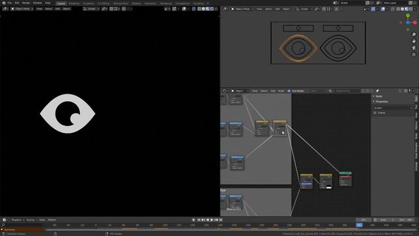Toggle overlays in right viewport header
419x236 pixels.
pyautogui.click(x=383, y=9)
